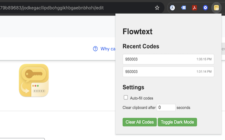This screenshot has height=140, width=225.
Task: Bookmark this page with the star icon
Action: pos(157,8)
